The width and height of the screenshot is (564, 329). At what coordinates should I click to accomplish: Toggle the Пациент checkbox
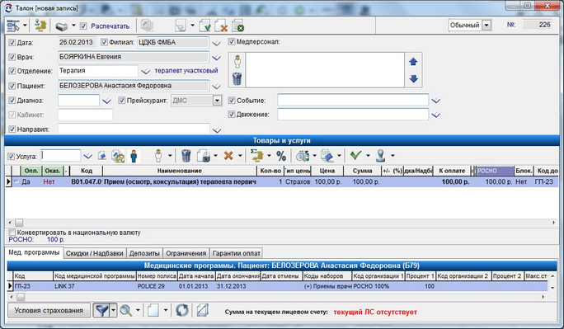12,86
